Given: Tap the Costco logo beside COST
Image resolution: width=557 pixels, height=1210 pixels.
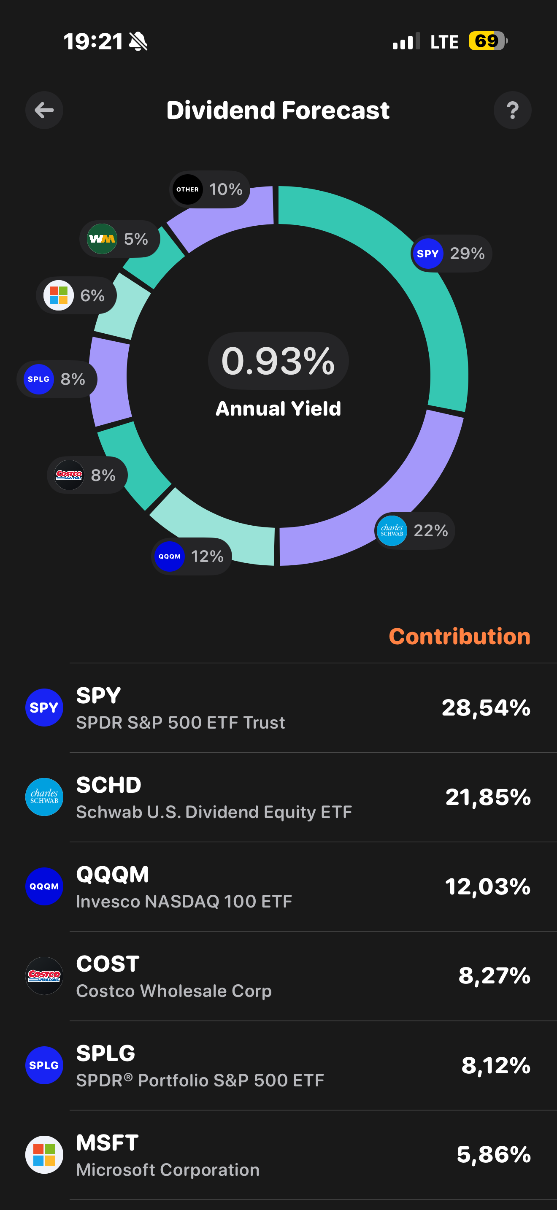Looking at the screenshot, I should coord(44,975).
